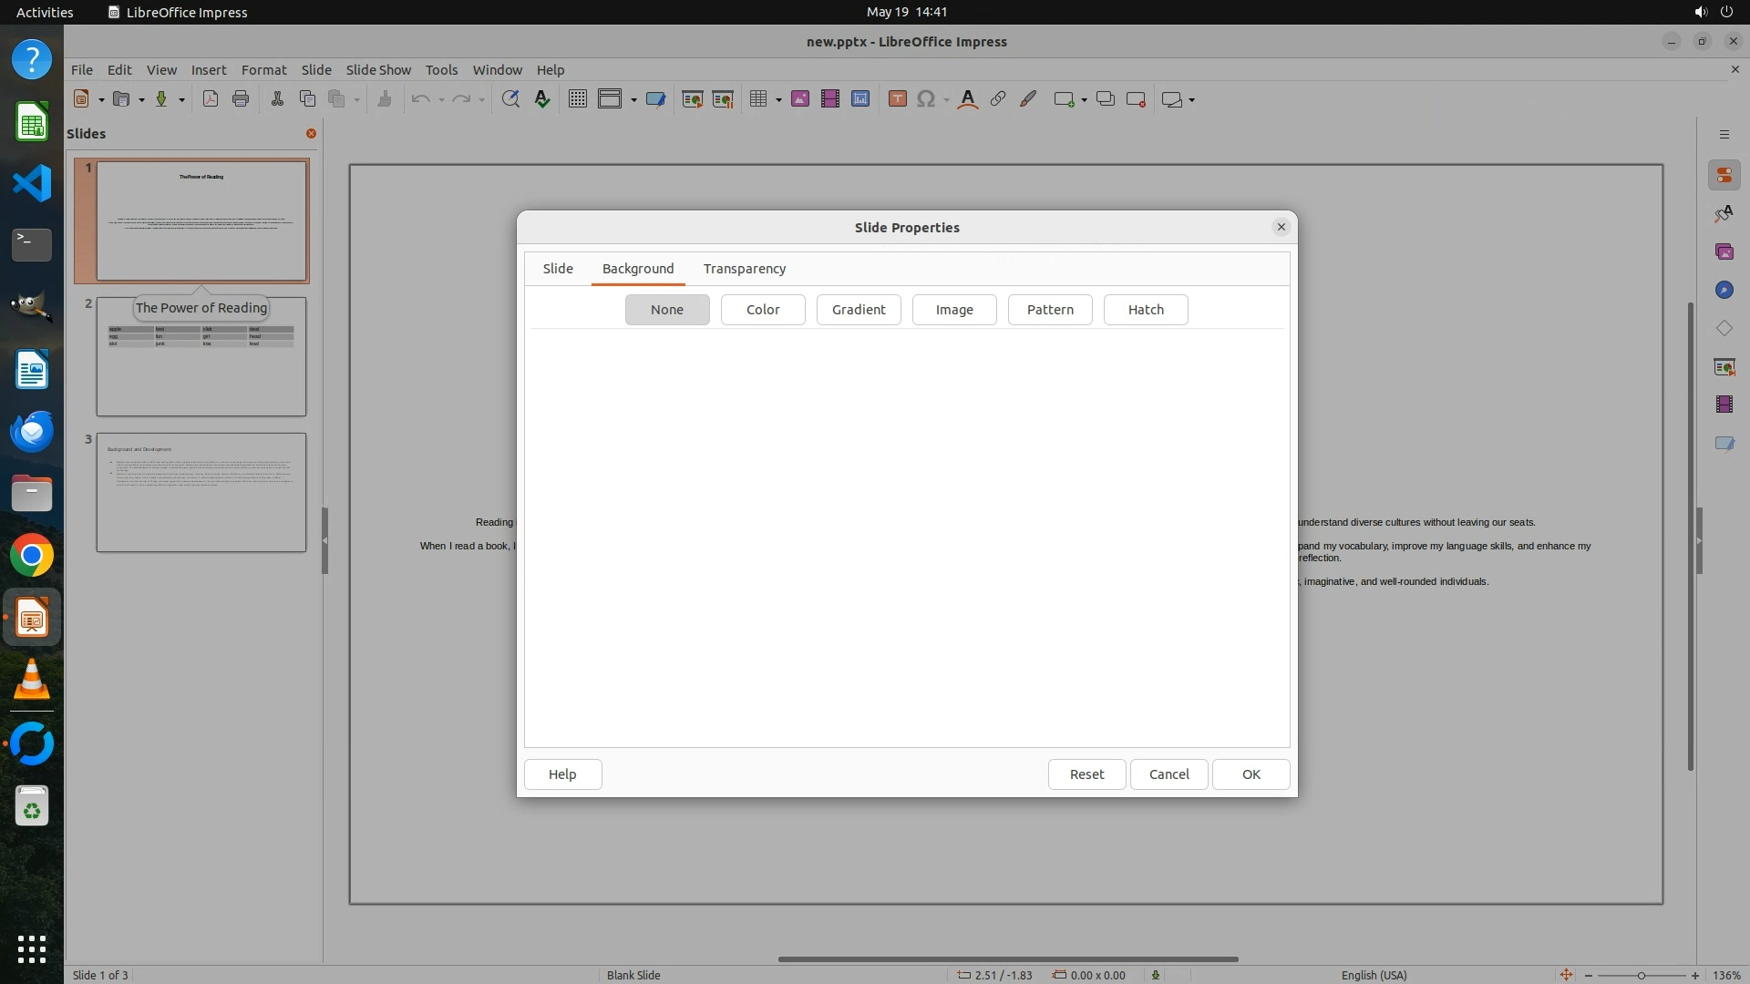Choose Gradient background fill option

tap(859, 310)
